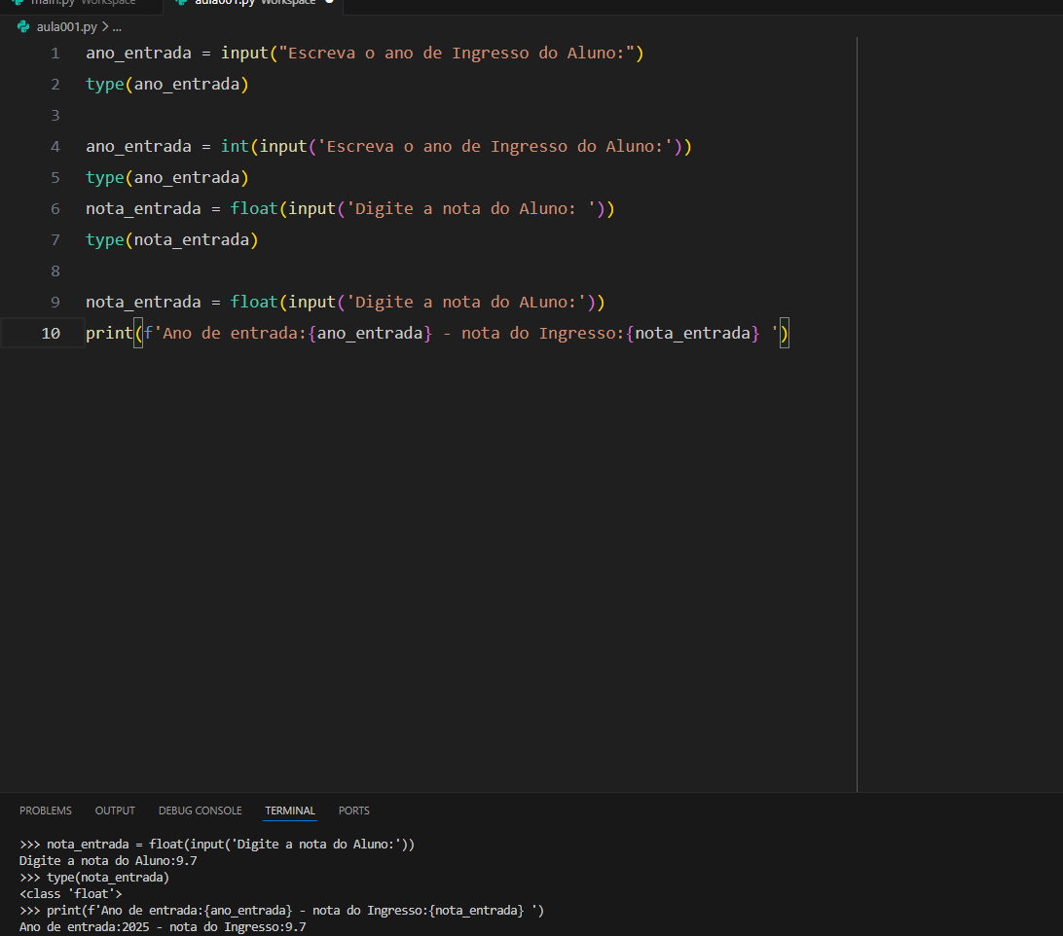This screenshot has height=936, width=1063.
Task: Click terminal output 'Digite a nota do Aluno:9.7'
Action: coord(108,861)
